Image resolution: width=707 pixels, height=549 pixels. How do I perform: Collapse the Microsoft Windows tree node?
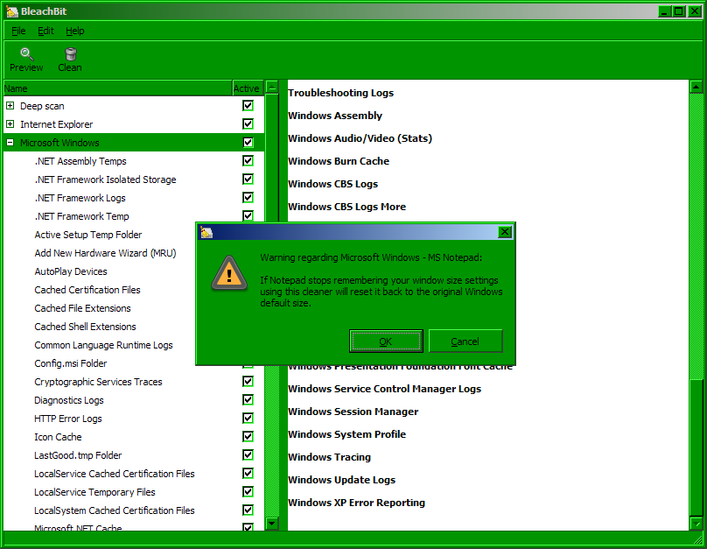[10, 143]
